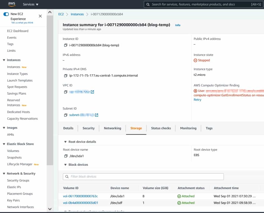The height and width of the screenshot is (213, 264).
Task: Click the AWS home logo
Action: 11,4
